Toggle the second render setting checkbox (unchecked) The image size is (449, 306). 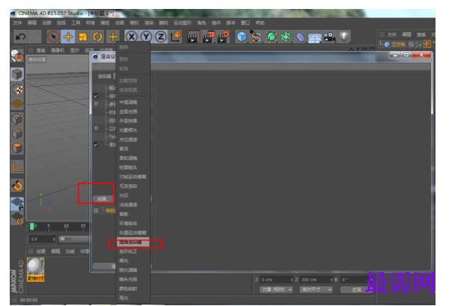pyautogui.click(x=96, y=104)
